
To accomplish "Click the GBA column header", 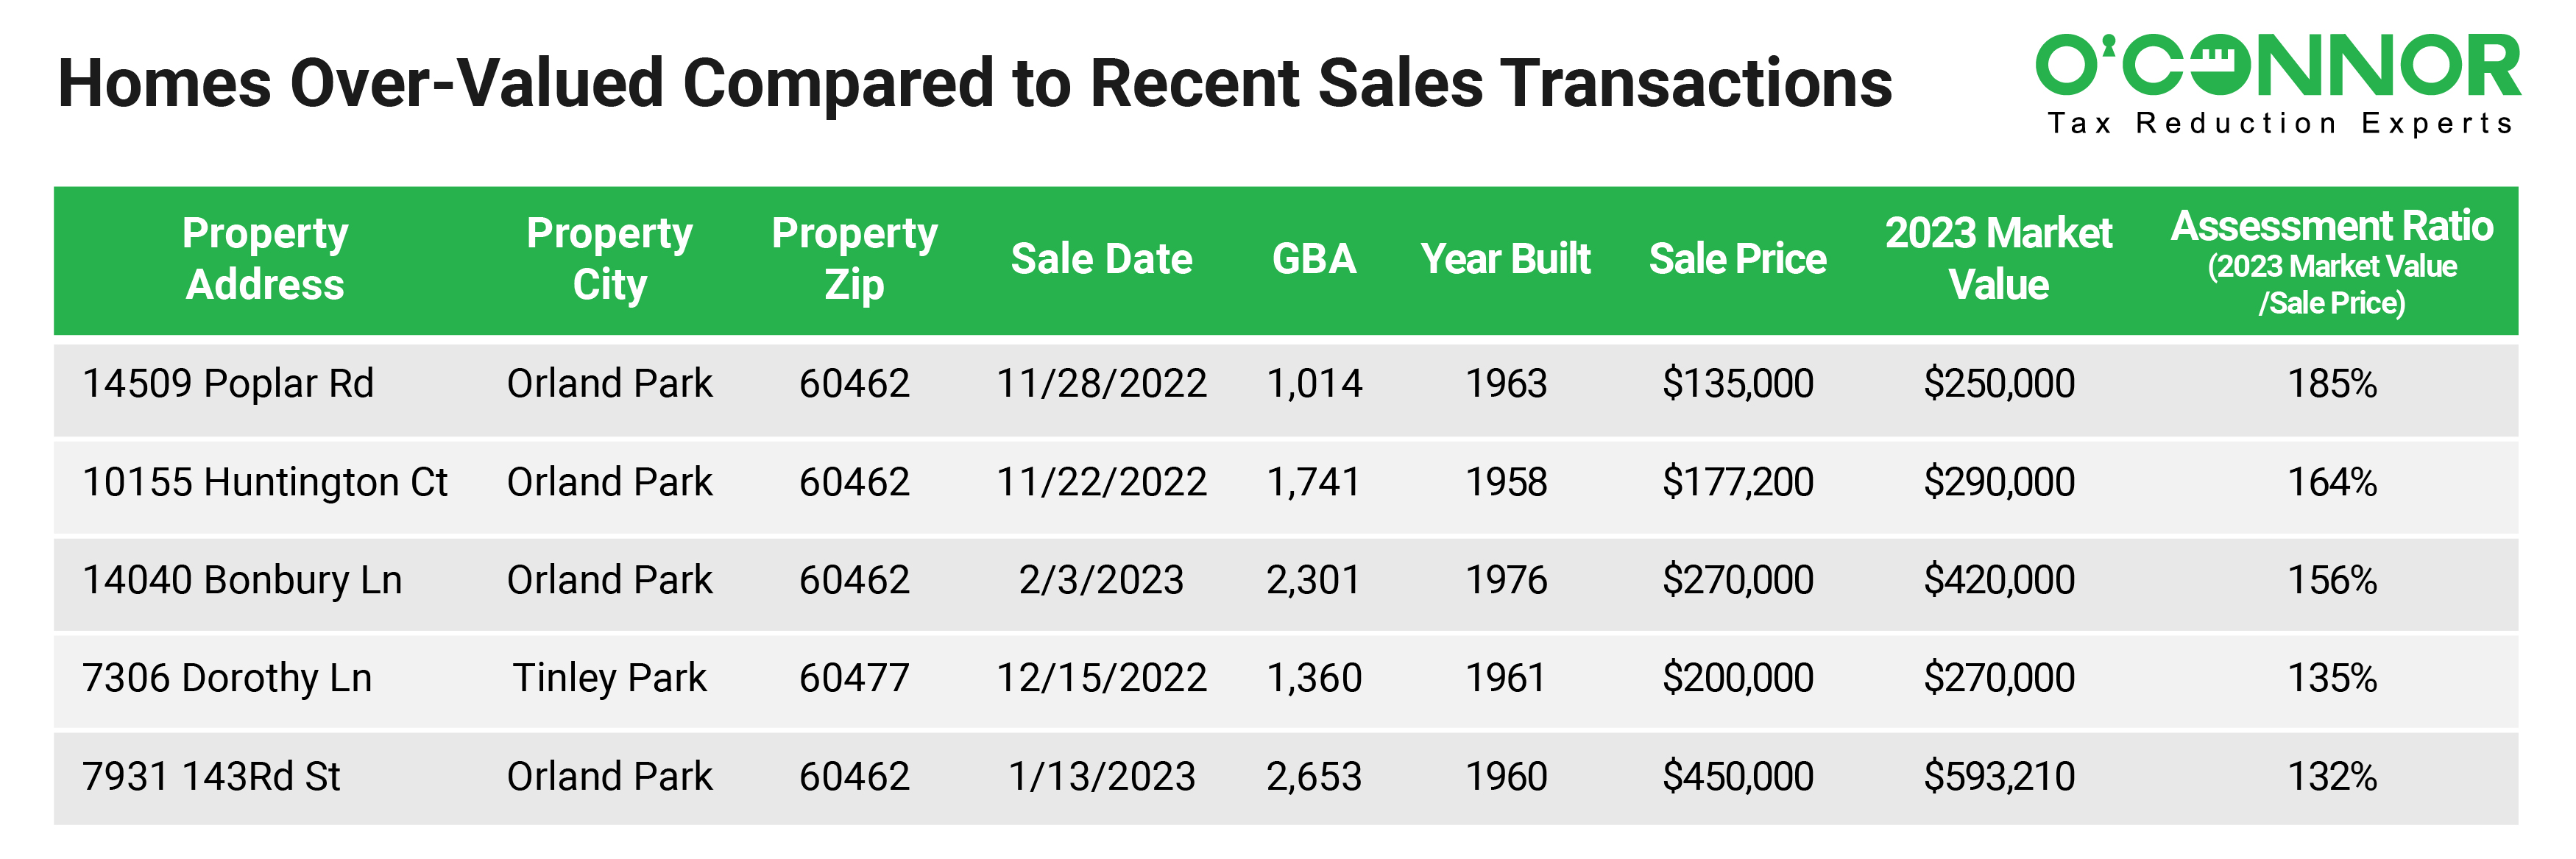I will 1313,259.
